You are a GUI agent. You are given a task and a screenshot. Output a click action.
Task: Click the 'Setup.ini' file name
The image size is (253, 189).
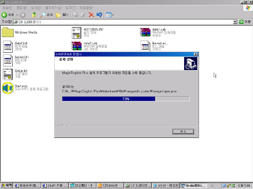coord(21,71)
